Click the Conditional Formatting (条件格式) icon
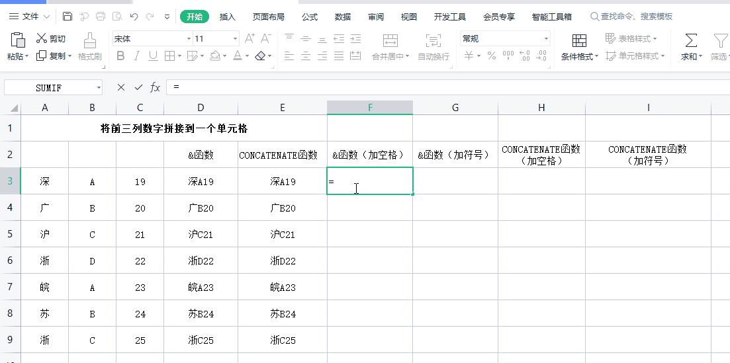 (x=579, y=40)
